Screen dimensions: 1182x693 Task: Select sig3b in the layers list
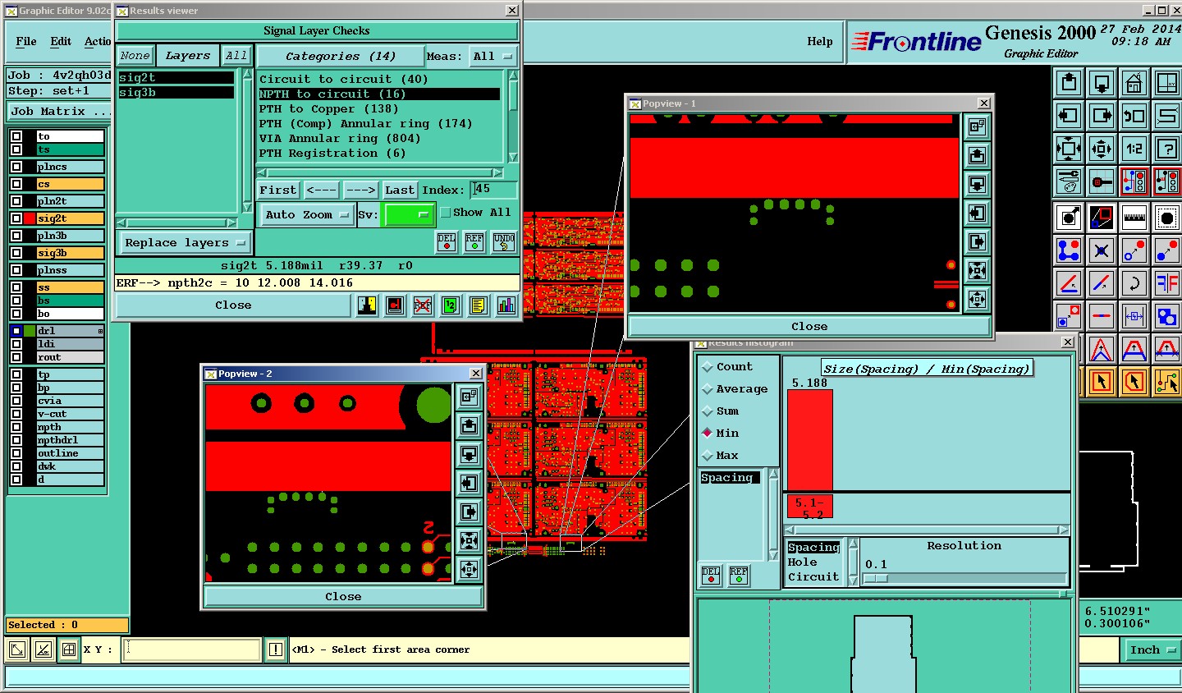click(176, 93)
